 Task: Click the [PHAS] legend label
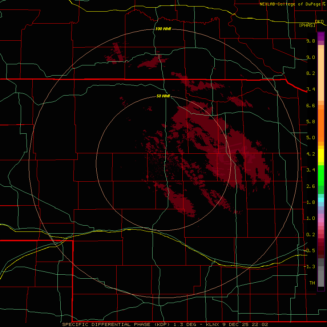coord(307,25)
